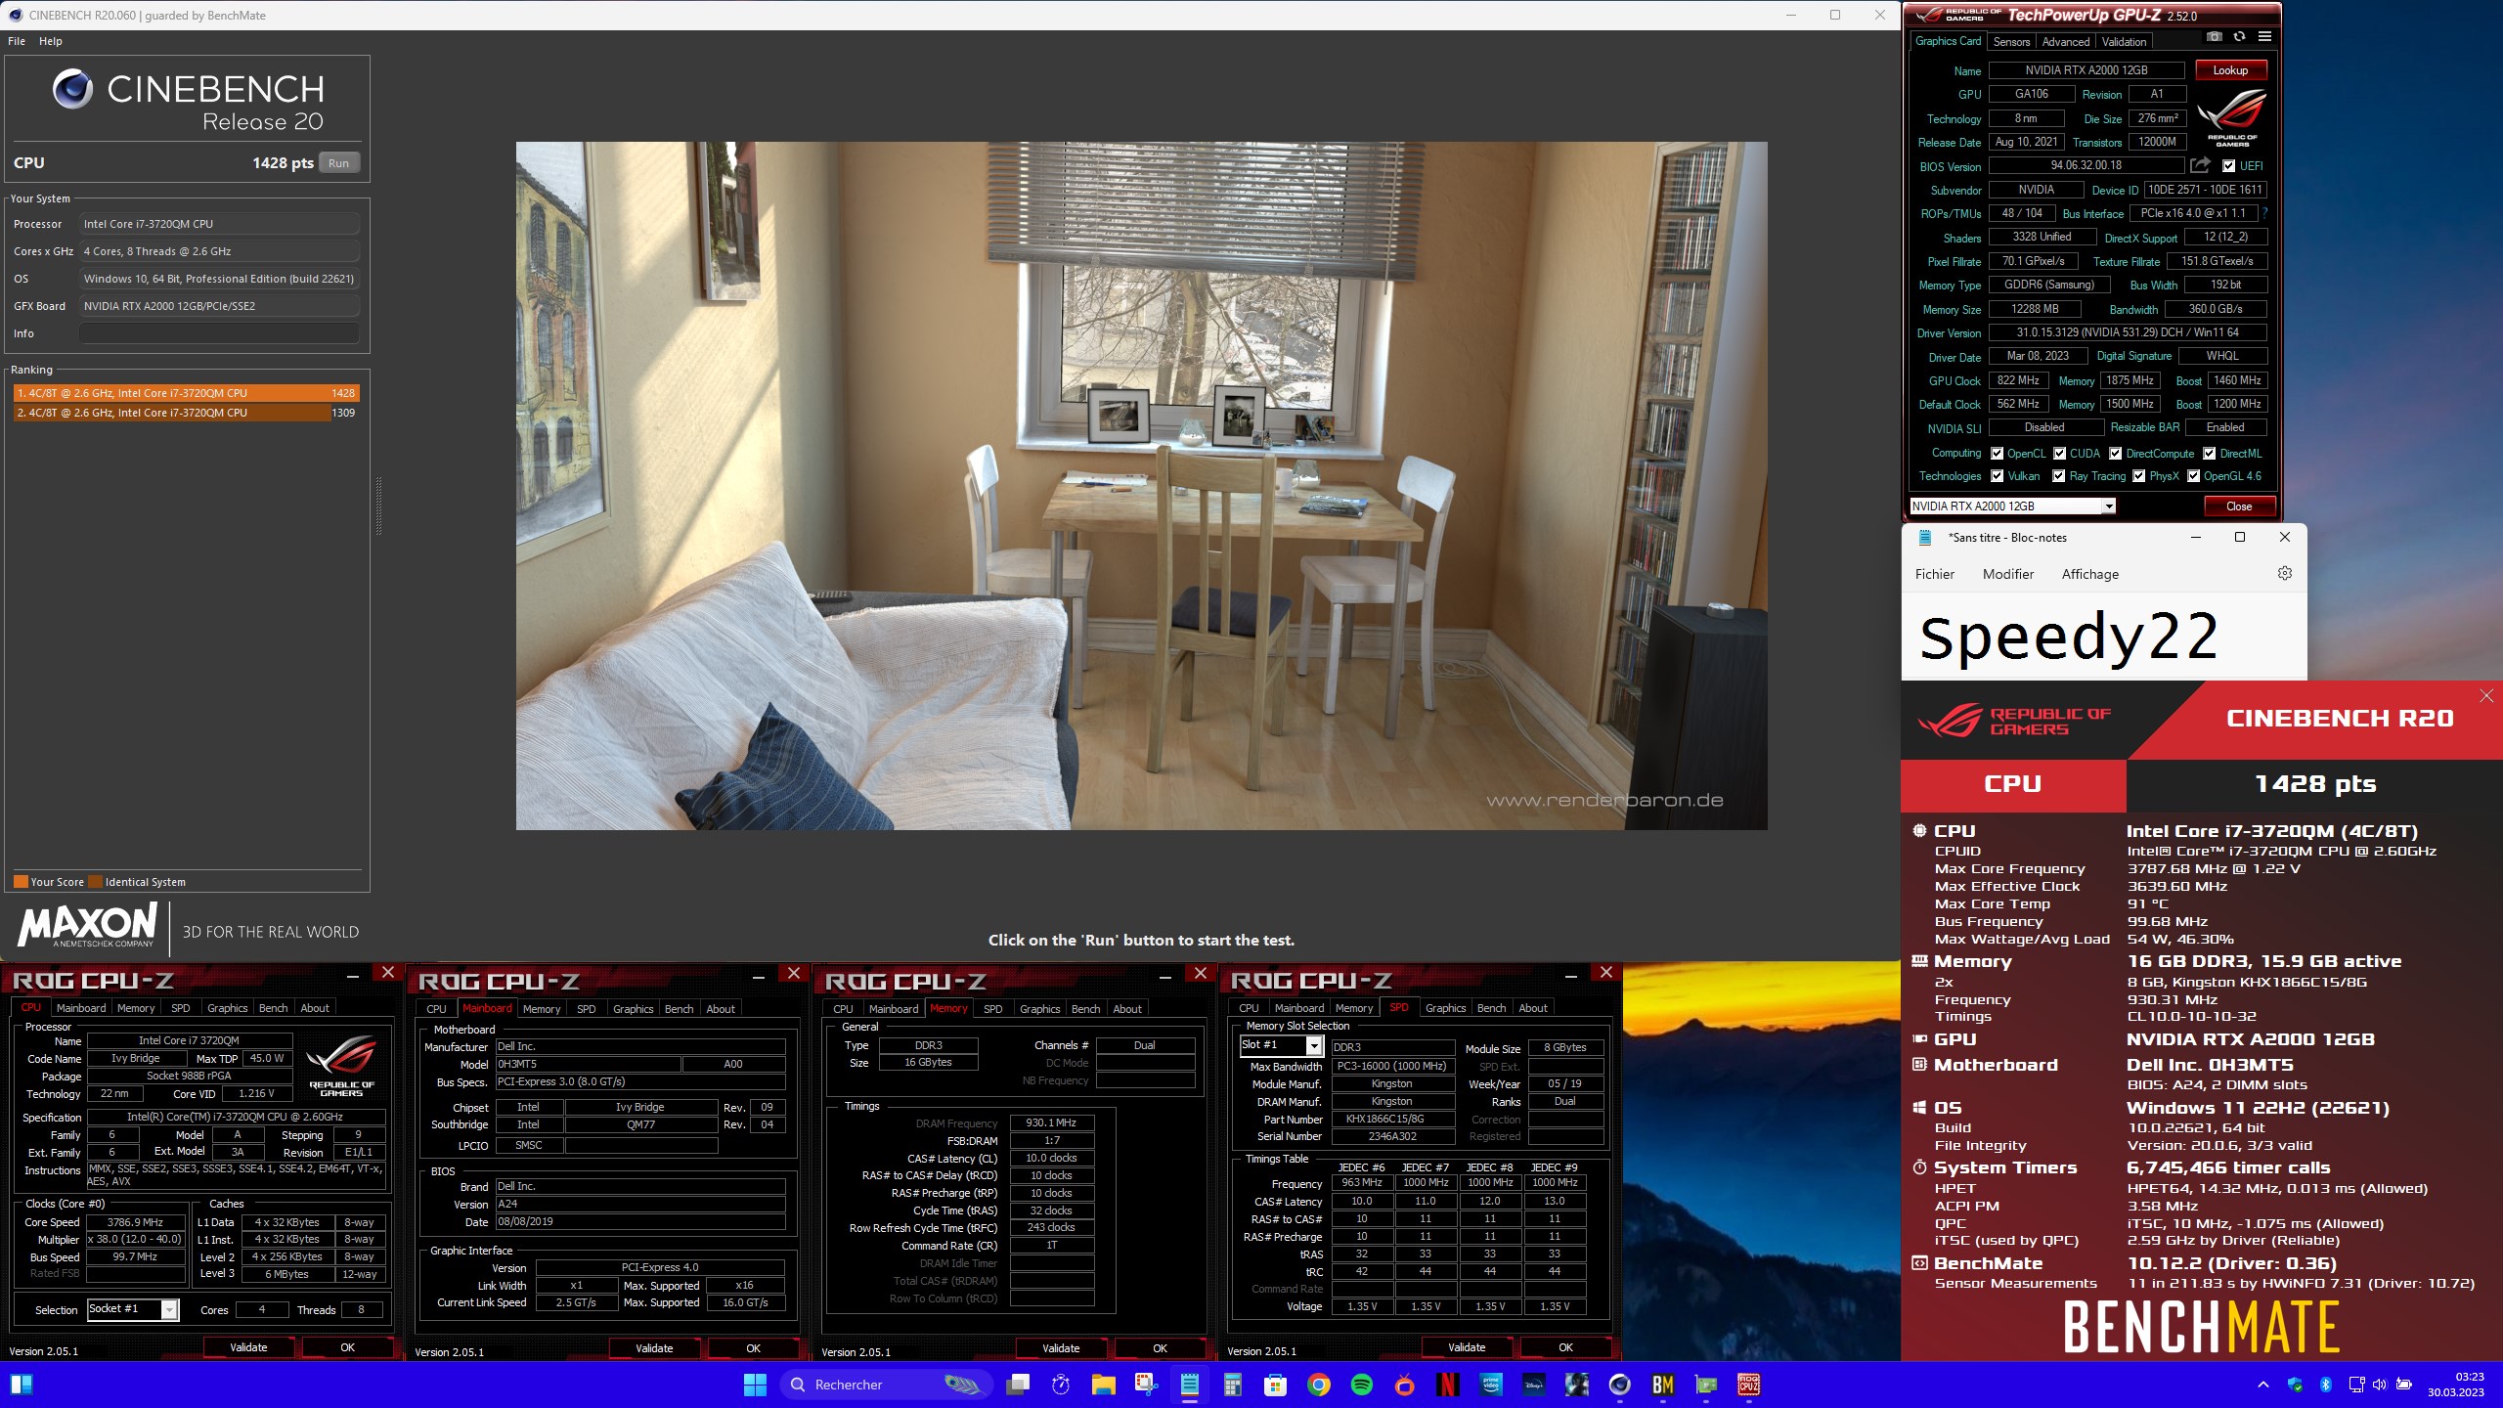
Task: Switch to the Sensors tab in GPU-Z
Action: point(2011,41)
